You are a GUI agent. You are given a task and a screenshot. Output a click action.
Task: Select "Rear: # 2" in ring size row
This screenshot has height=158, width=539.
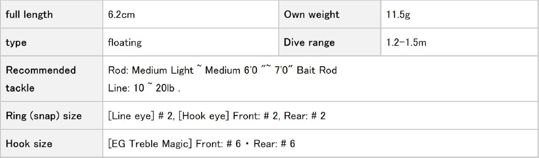click(x=305, y=116)
